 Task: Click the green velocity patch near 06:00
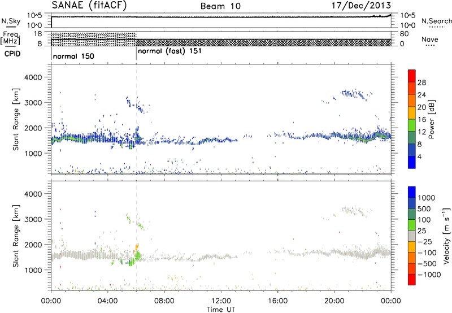point(138,255)
